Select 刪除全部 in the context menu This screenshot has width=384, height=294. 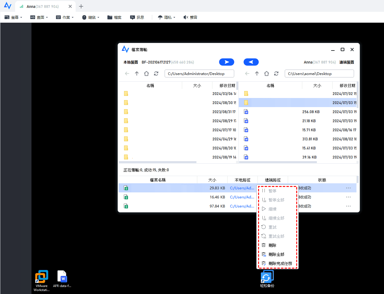[276, 254]
